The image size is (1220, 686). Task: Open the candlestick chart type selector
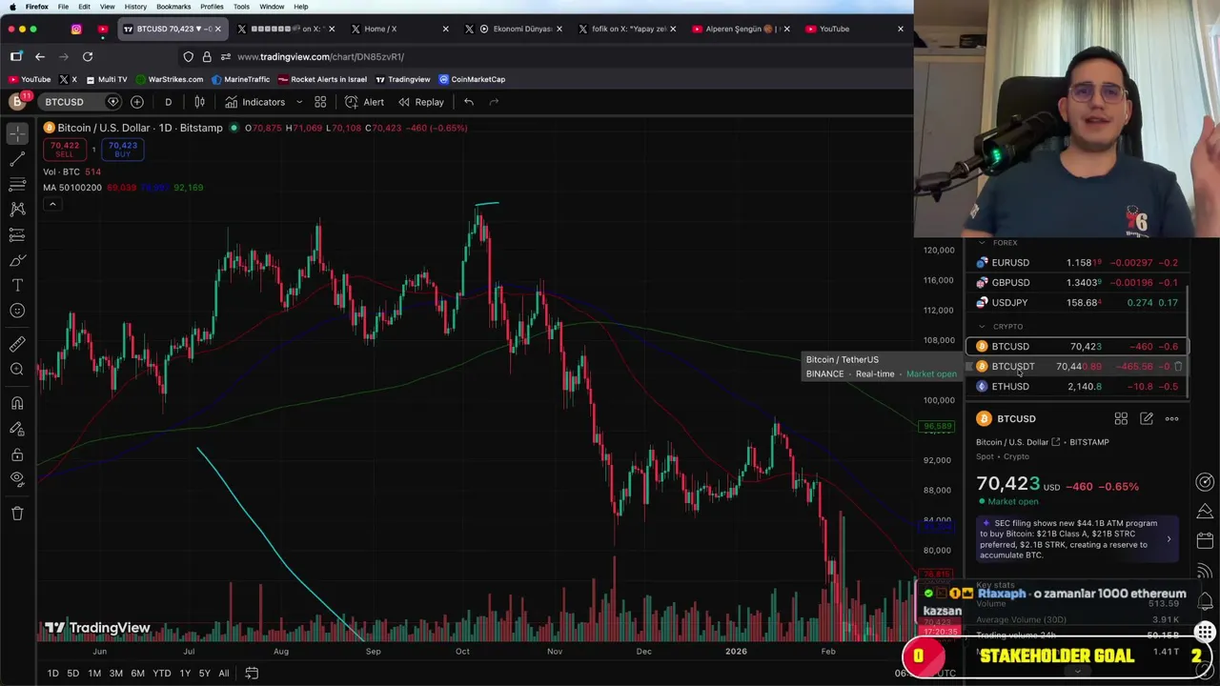click(x=199, y=102)
